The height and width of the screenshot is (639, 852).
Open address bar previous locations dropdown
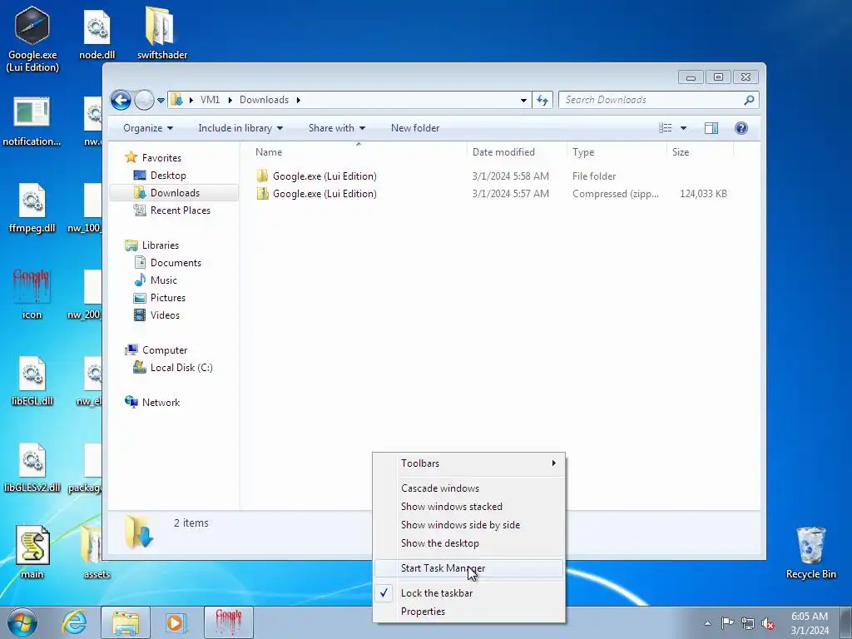click(523, 100)
